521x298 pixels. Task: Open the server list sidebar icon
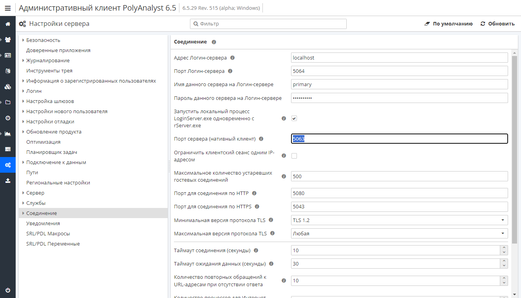[x=8, y=149]
